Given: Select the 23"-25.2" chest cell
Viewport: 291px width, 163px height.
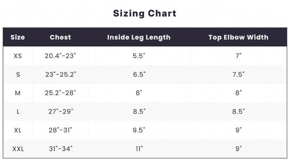Looking at the screenshot, I should (61, 75).
